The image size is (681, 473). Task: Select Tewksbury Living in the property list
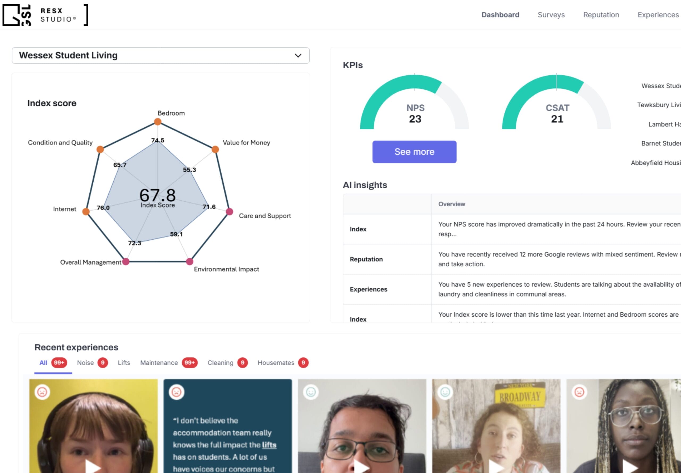659,105
